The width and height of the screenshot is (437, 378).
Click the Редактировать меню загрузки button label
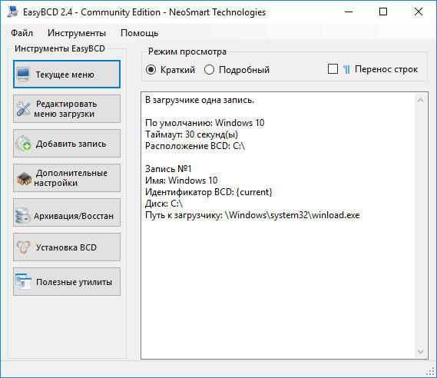coord(65,109)
